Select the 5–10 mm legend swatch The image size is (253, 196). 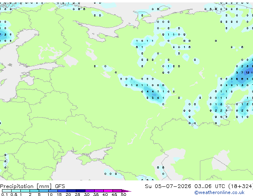(43, 191)
